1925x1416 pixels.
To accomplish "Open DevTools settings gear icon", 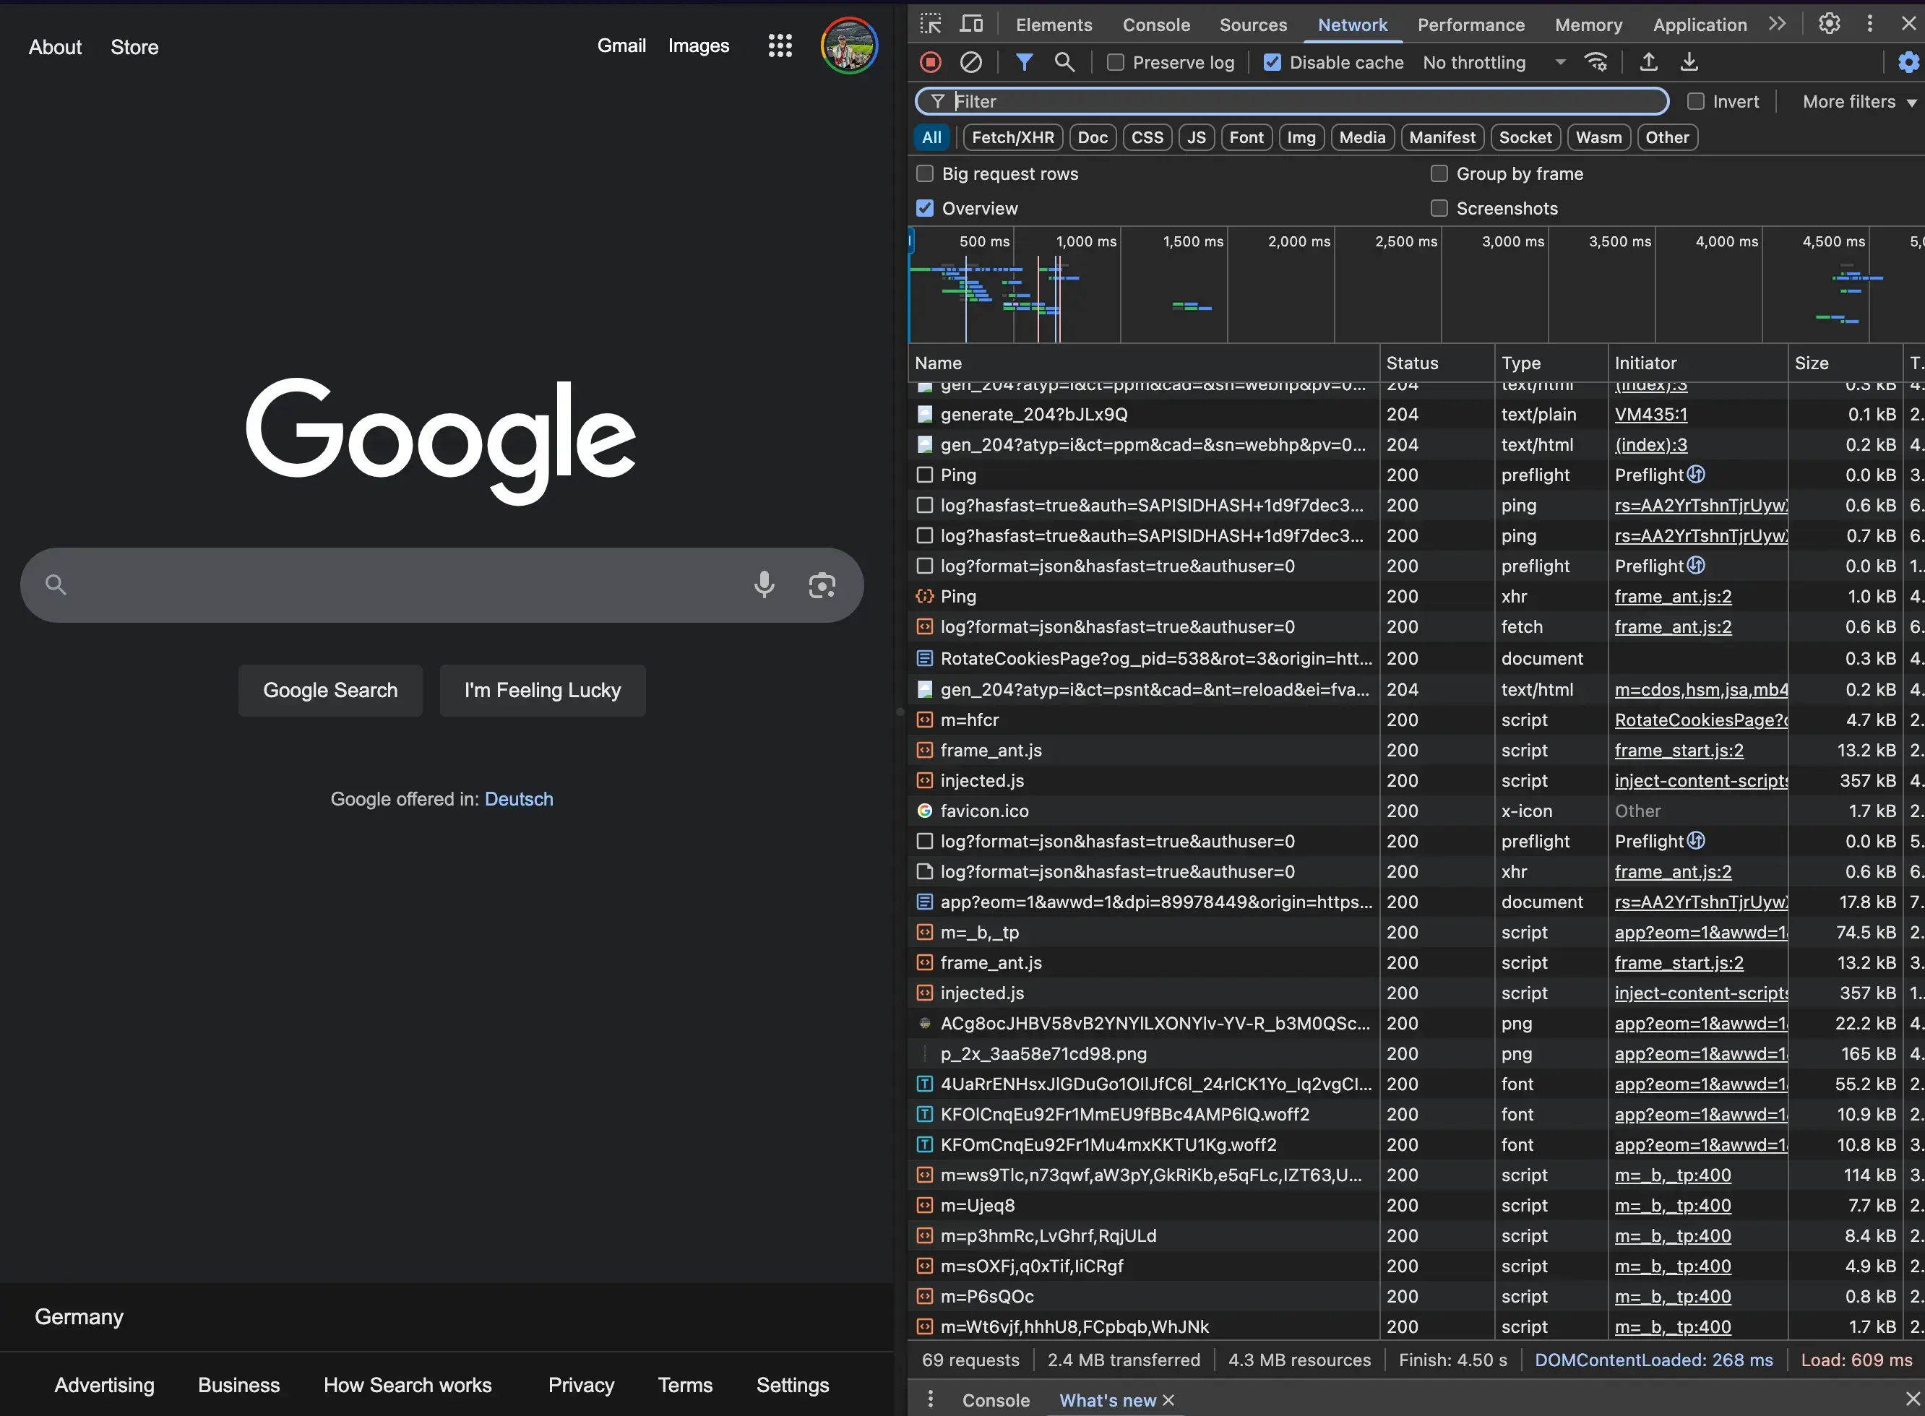I will click(x=1829, y=24).
